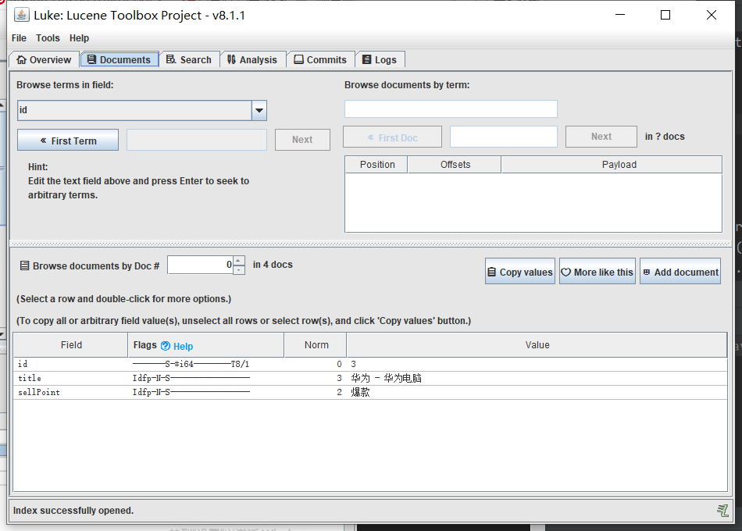Select the title row in field table
742x531 pixels.
click(370, 378)
